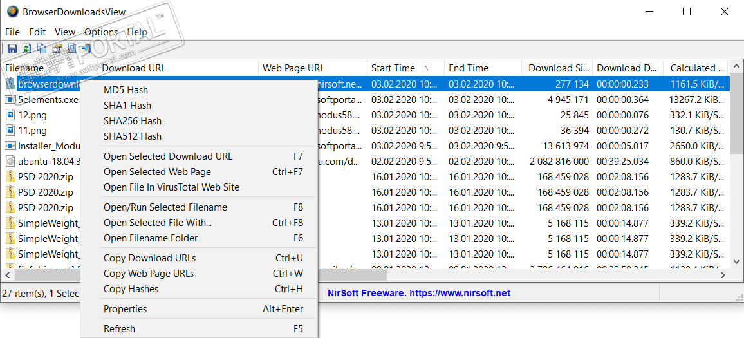Image resolution: width=744 pixels, height=338 pixels.
Task: Click the Refresh toolbar icon
Action: point(26,48)
